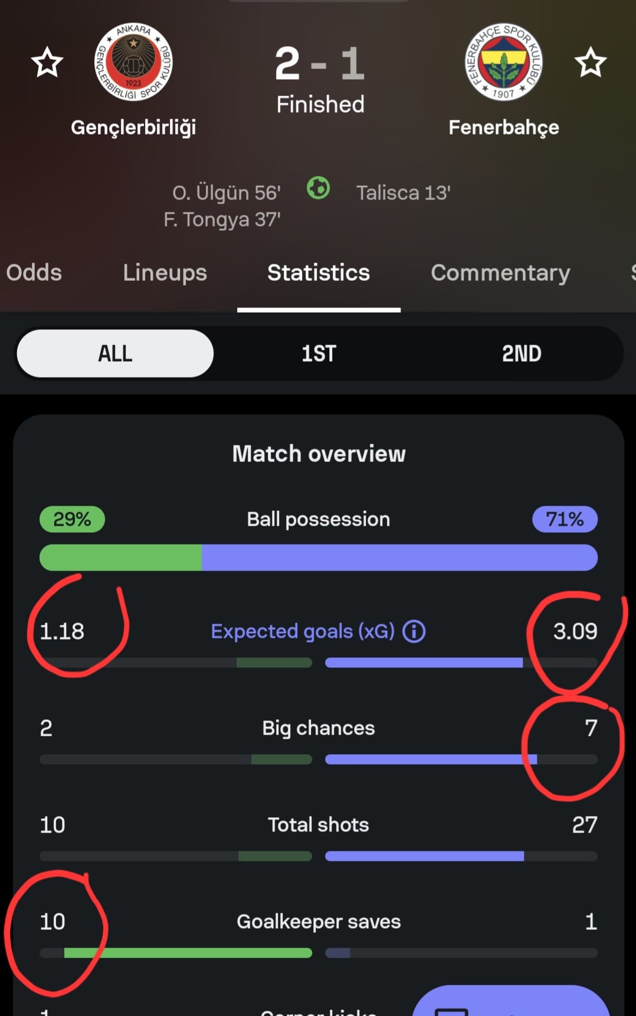Viewport: 636px width, 1016px height.
Task: Tap the 2 - 1 final score
Action: tap(320, 64)
